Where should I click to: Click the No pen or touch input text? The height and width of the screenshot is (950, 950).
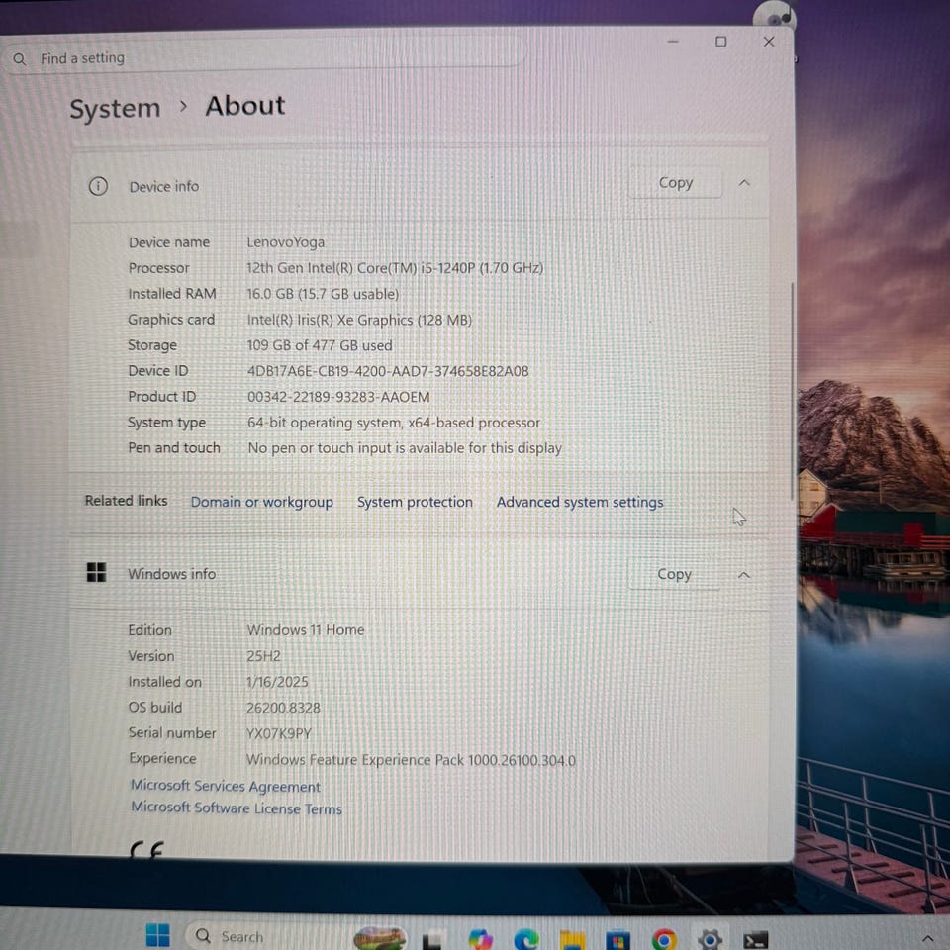point(405,448)
